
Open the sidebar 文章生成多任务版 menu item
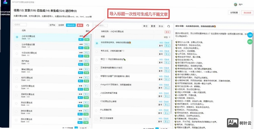coord(5,13)
